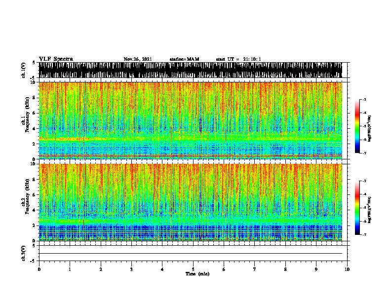
Task: Click the "-3" value on ch.1 colorbar
Action: 364,99
